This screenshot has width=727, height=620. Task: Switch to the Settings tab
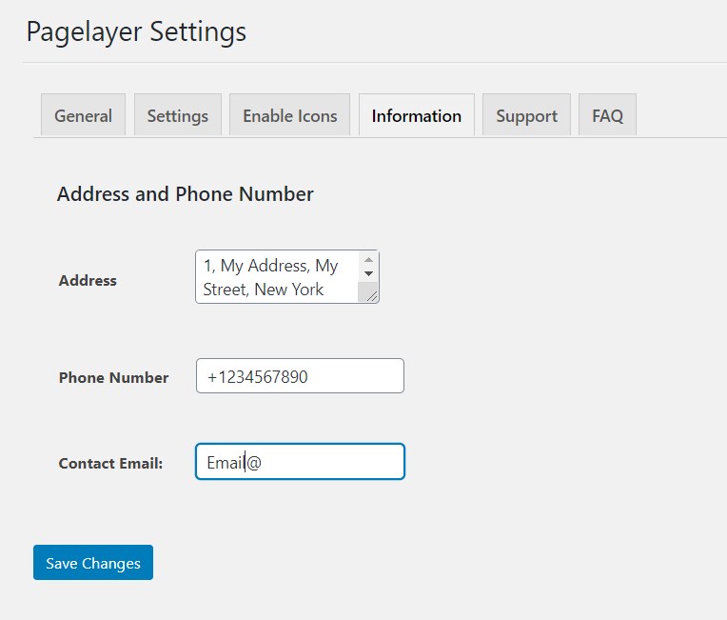pyautogui.click(x=178, y=116)
